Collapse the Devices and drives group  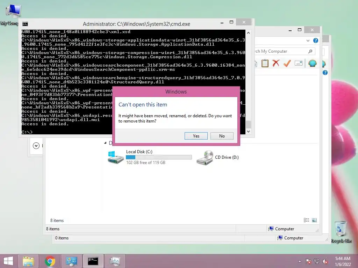(105, 143)
